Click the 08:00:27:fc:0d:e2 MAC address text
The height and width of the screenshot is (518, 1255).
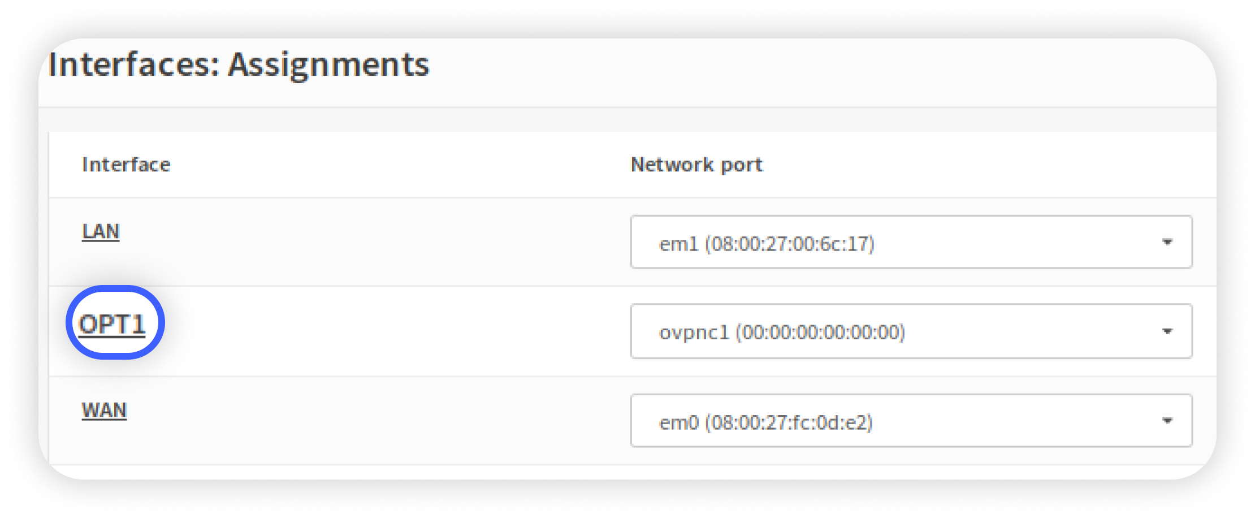point(789,423)
